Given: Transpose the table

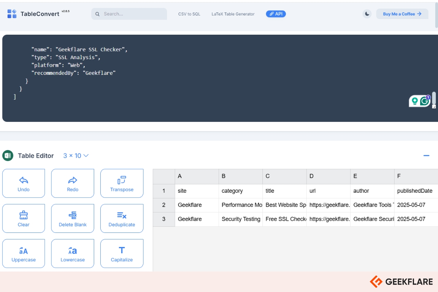Looking at the screenshot, I should pyautogui.click(x=122, y=183).
